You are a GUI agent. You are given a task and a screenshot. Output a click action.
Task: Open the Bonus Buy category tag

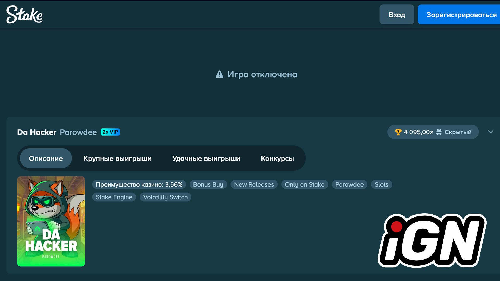coord(208,184)
